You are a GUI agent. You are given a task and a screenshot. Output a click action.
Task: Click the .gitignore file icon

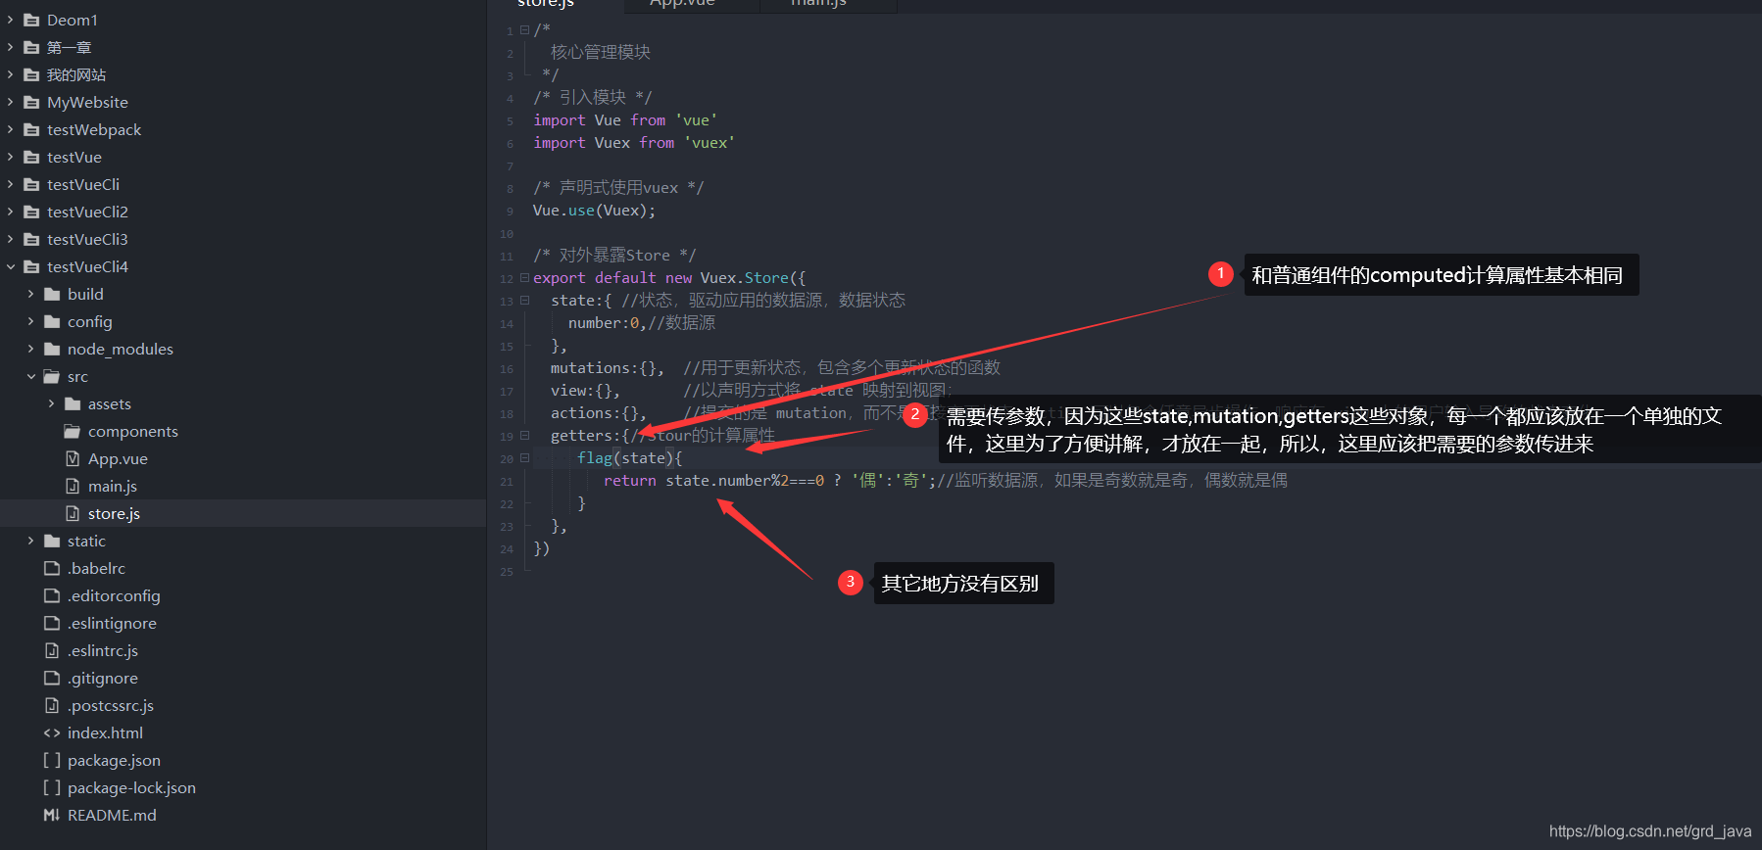(x=52, y=678)
